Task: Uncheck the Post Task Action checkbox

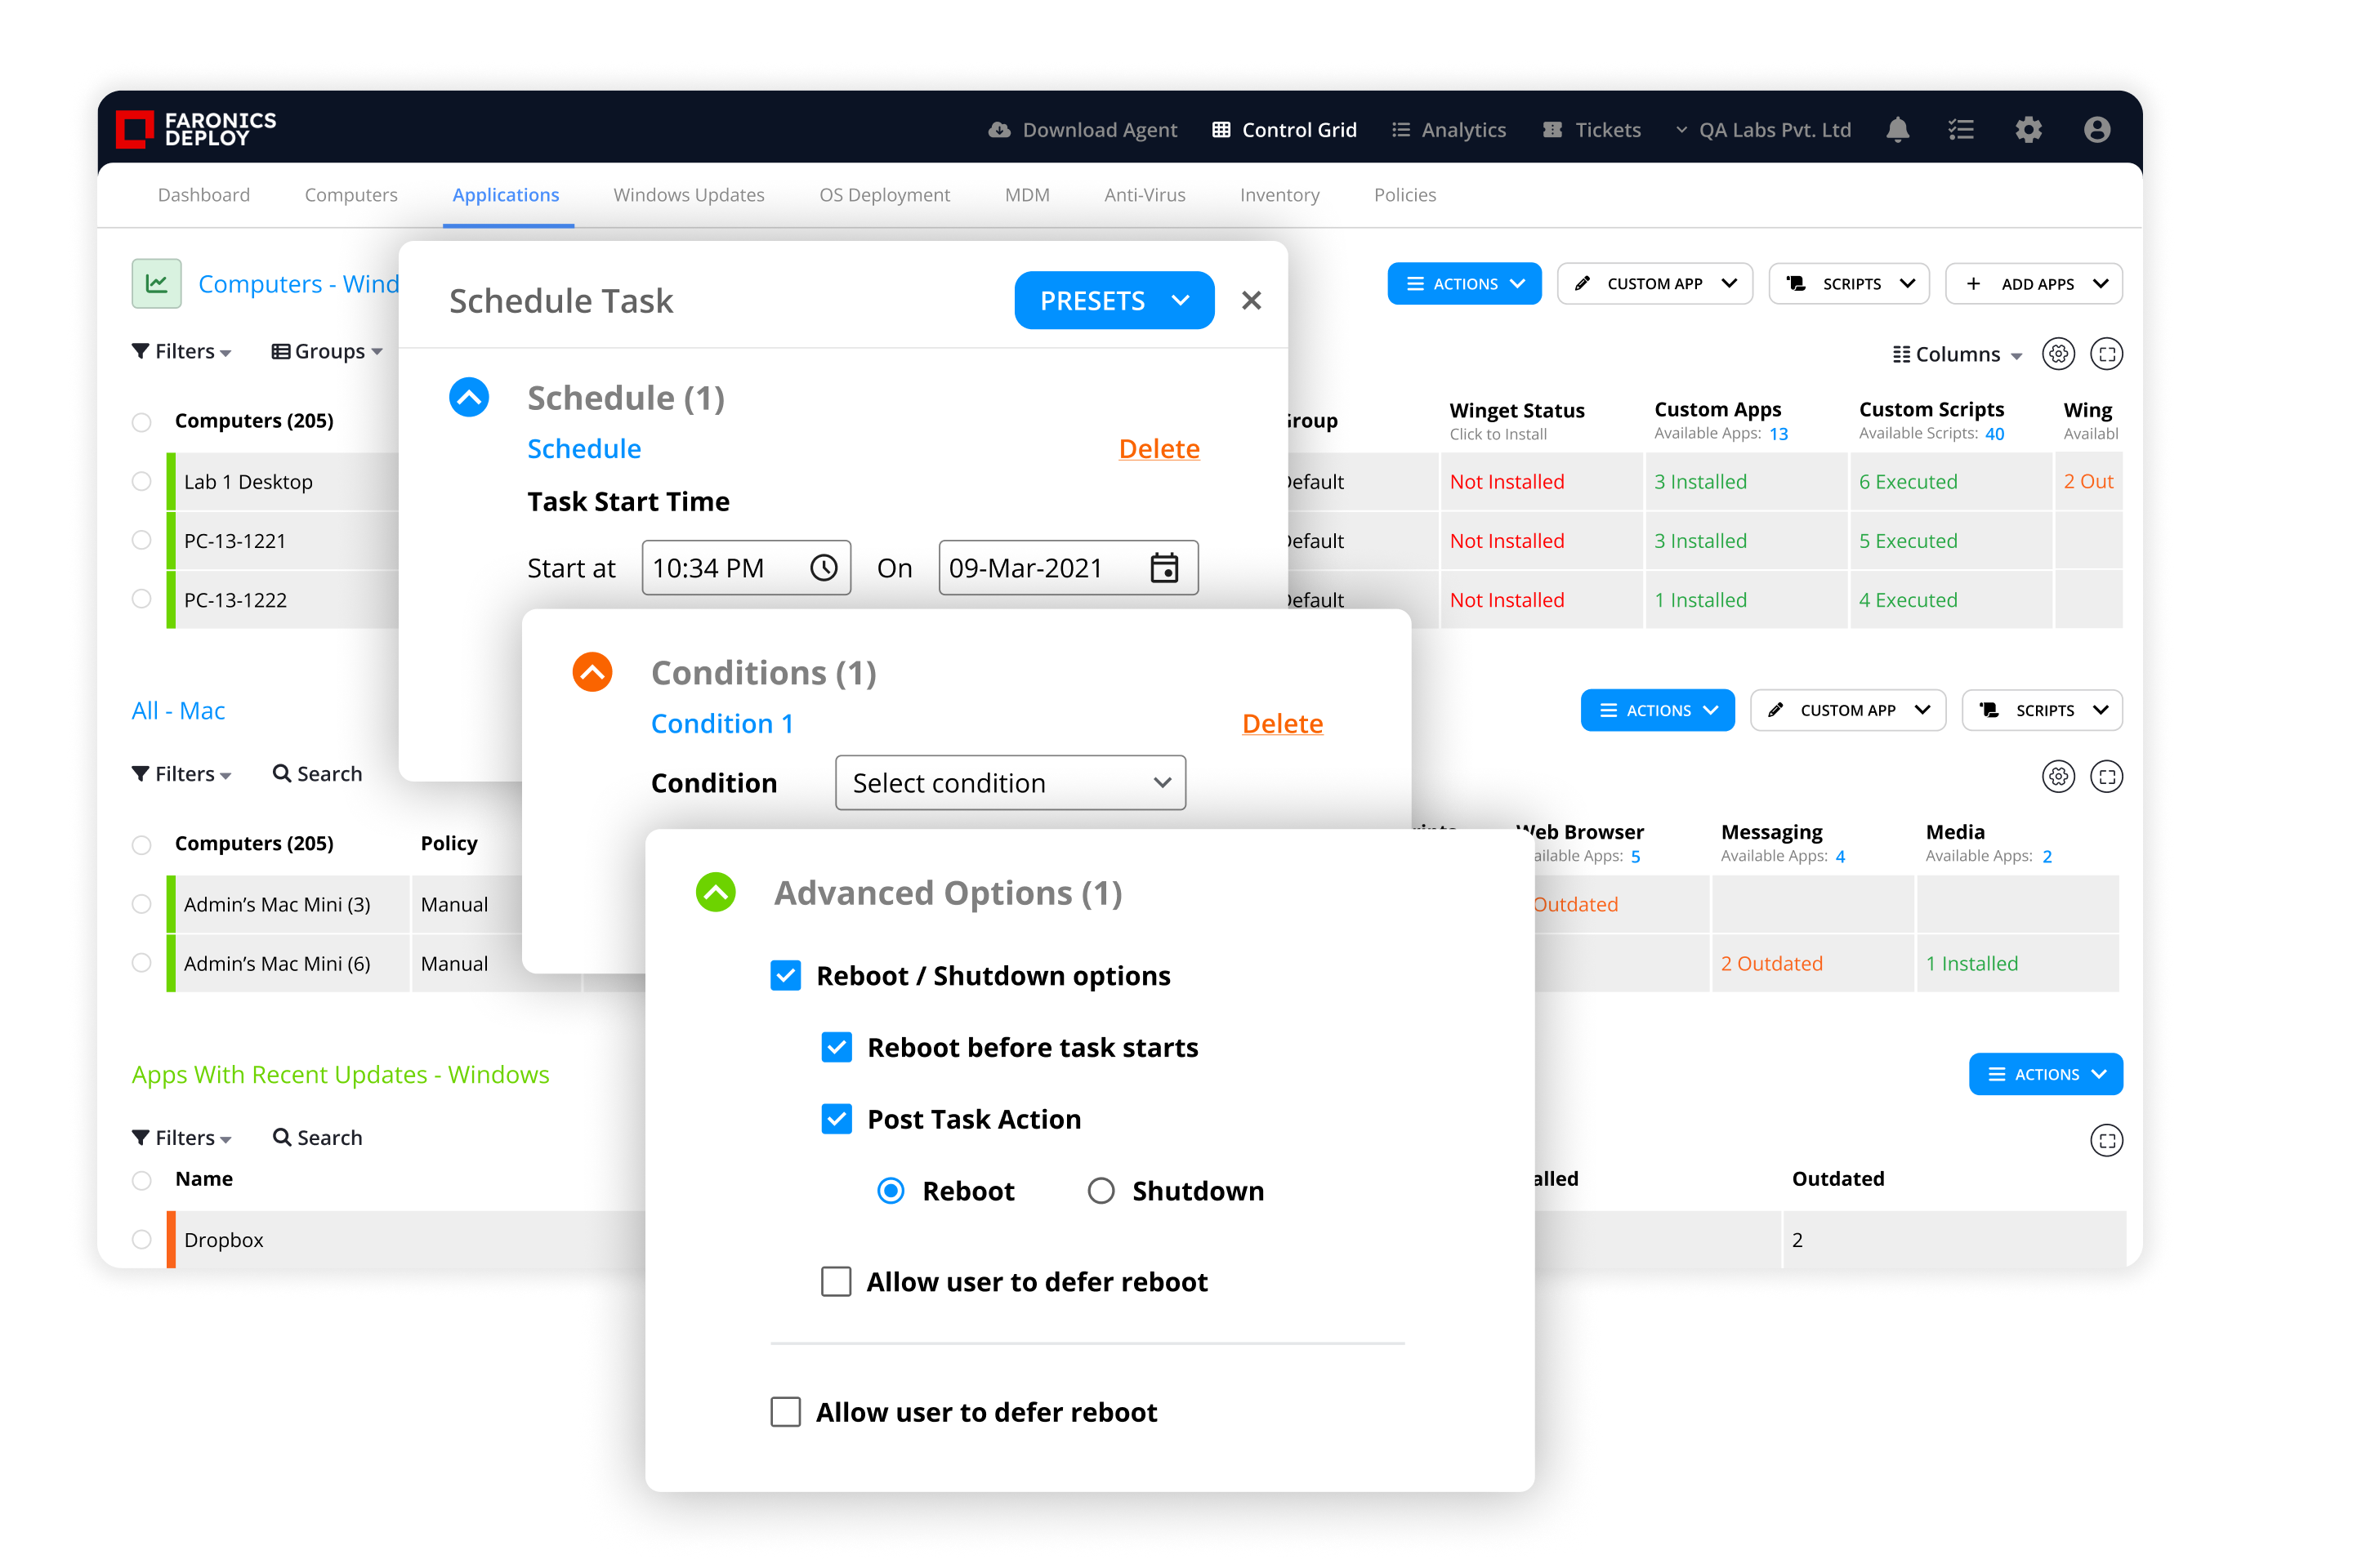Action: click(837, 1119)
